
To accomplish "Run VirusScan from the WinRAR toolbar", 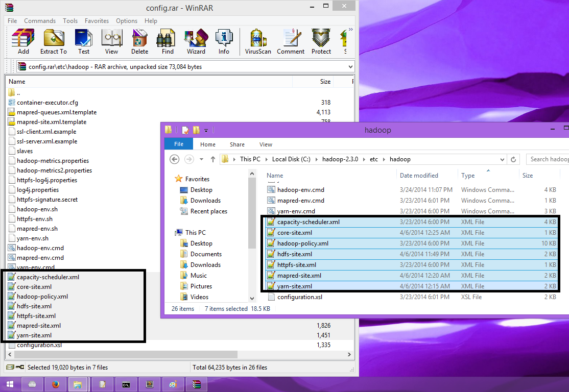I will 258,42.
